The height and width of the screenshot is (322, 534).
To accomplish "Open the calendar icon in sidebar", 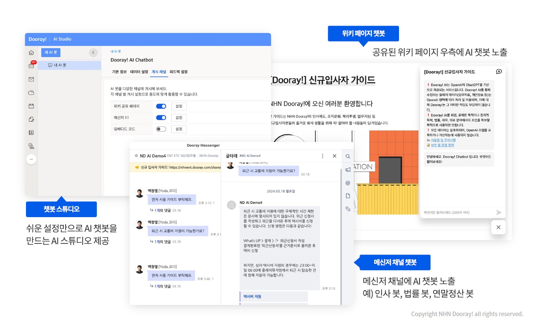I will point(31,106).
